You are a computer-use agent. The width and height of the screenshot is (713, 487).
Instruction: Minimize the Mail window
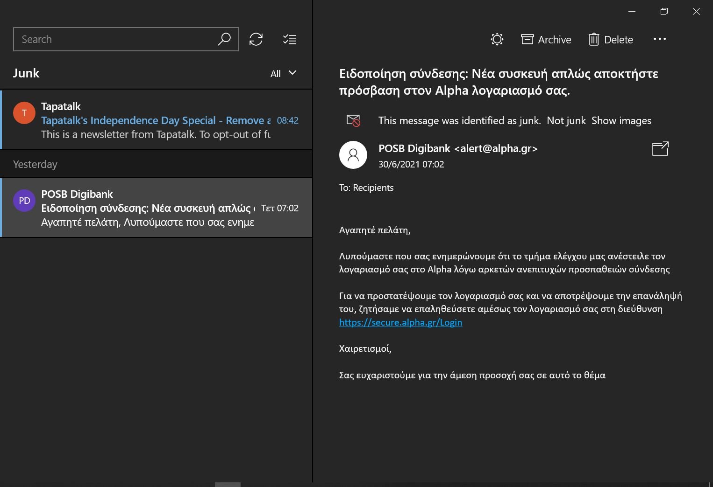coord(632,12)
